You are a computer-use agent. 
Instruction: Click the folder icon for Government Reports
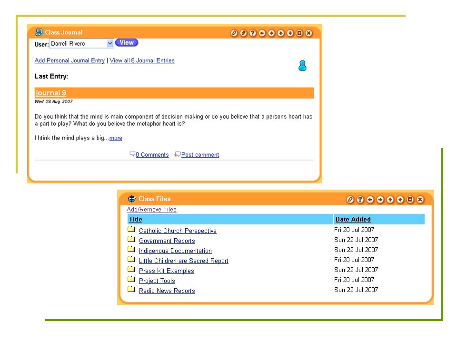pos(131,240)
